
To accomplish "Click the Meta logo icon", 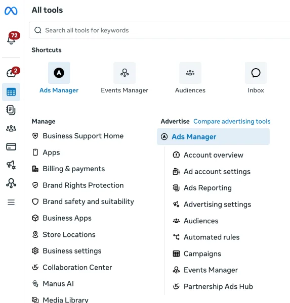I will click(x=11, y=11).
